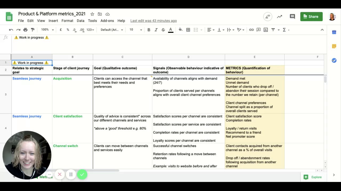Select row 3 header
Viewport: 341px width, 191px height.
(6, 94)
